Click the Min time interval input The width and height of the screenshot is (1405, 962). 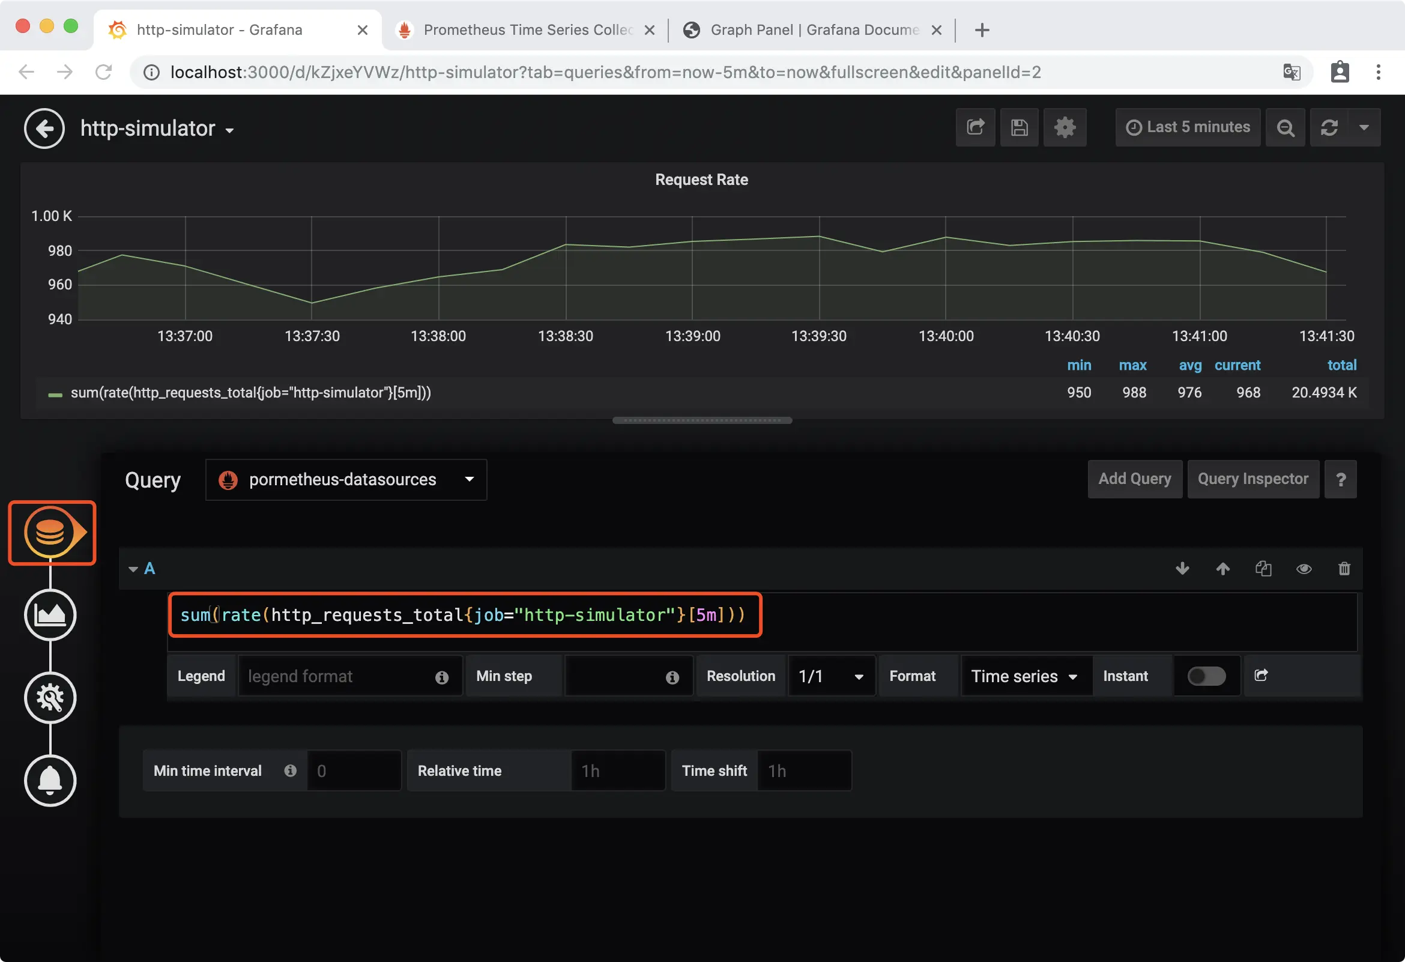pyautogui.click(x=354, y=771)
